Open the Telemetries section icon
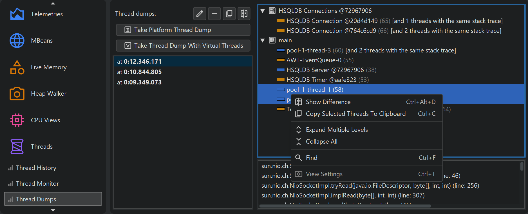528x214 pixels. pos(17,14)
